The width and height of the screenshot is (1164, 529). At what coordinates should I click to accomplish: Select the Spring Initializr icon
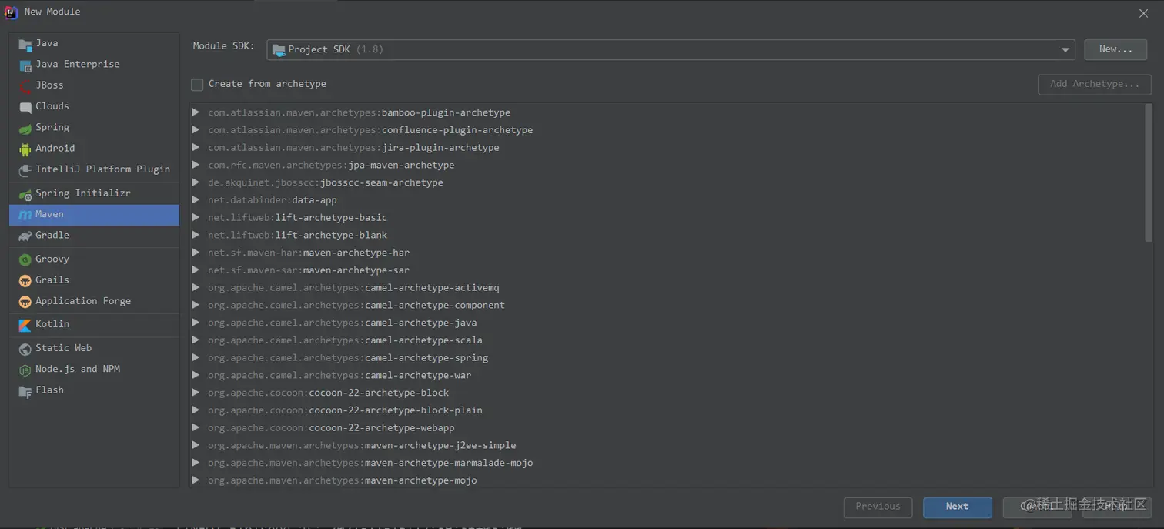point(25,194)
